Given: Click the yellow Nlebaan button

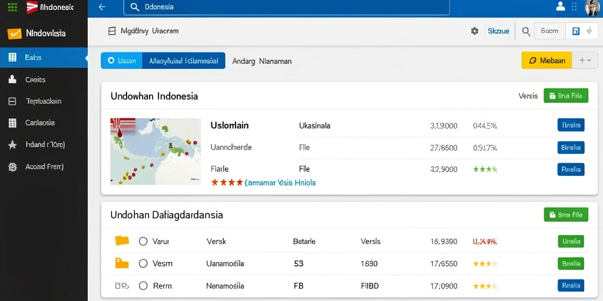Looking at the screenshot, I should coord(546,61).
